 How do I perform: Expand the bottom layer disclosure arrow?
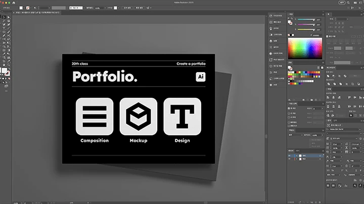coord(297,159)
